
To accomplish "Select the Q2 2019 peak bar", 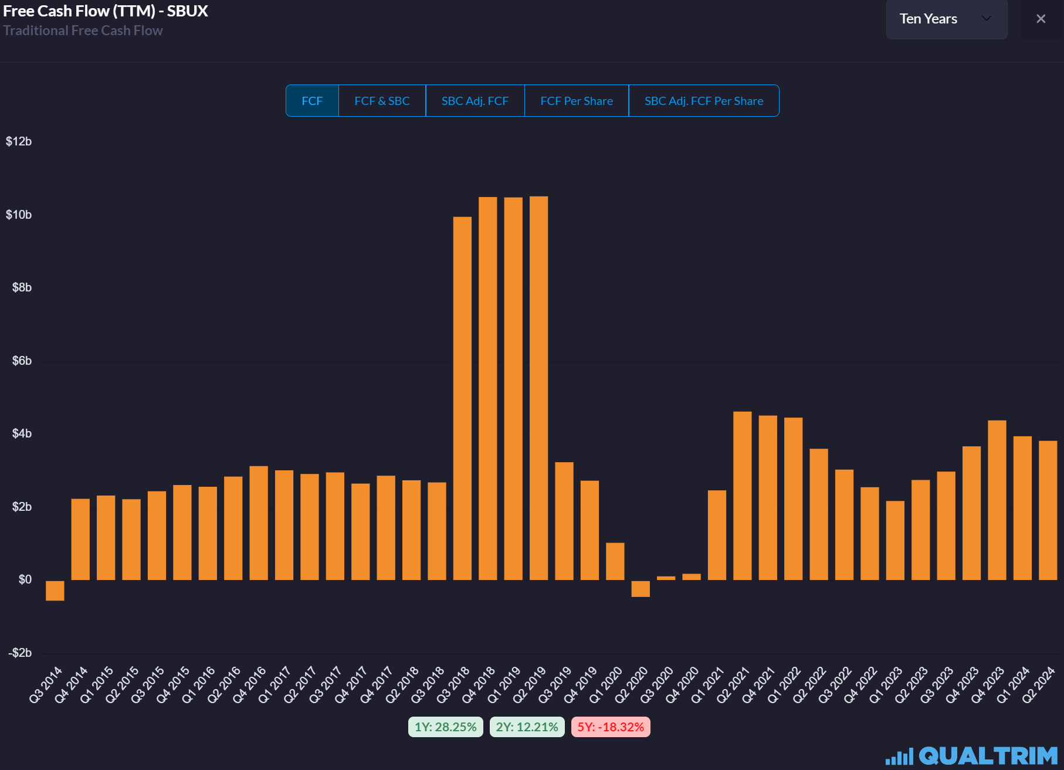I will (x=538, y=388).
